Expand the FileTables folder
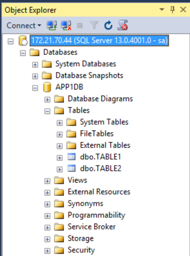The width and height of the screenshot is (190, 256). pos(59,134)
